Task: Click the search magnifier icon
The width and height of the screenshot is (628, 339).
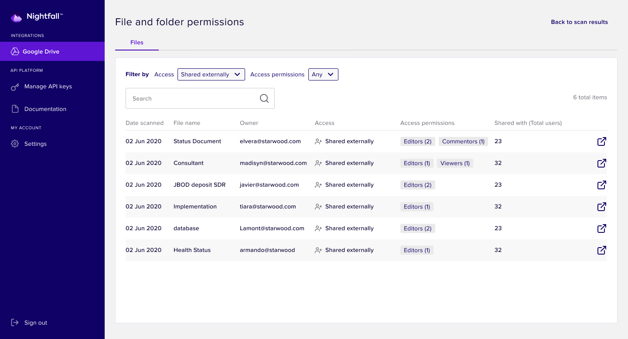Action: coord(264,98)
